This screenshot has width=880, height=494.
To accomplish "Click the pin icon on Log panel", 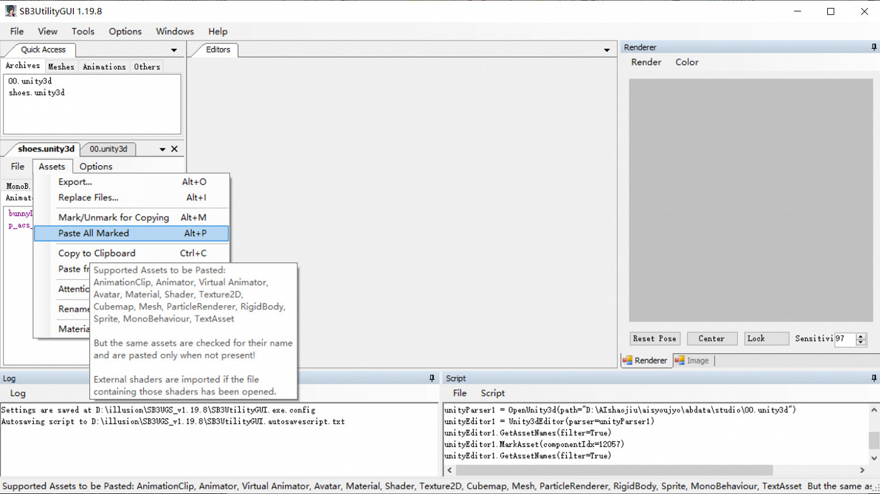I will pyautogui.click(x=432, y=379).
